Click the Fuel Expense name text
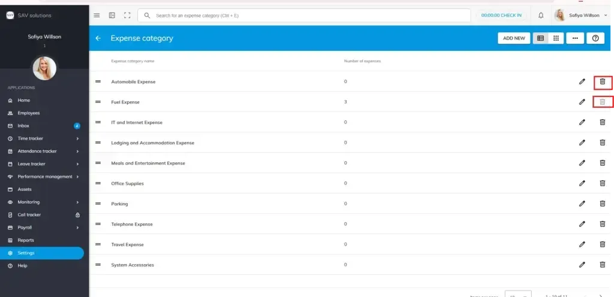Image resolution: width=614 pixels, height=297 pixels. [125, 102]
